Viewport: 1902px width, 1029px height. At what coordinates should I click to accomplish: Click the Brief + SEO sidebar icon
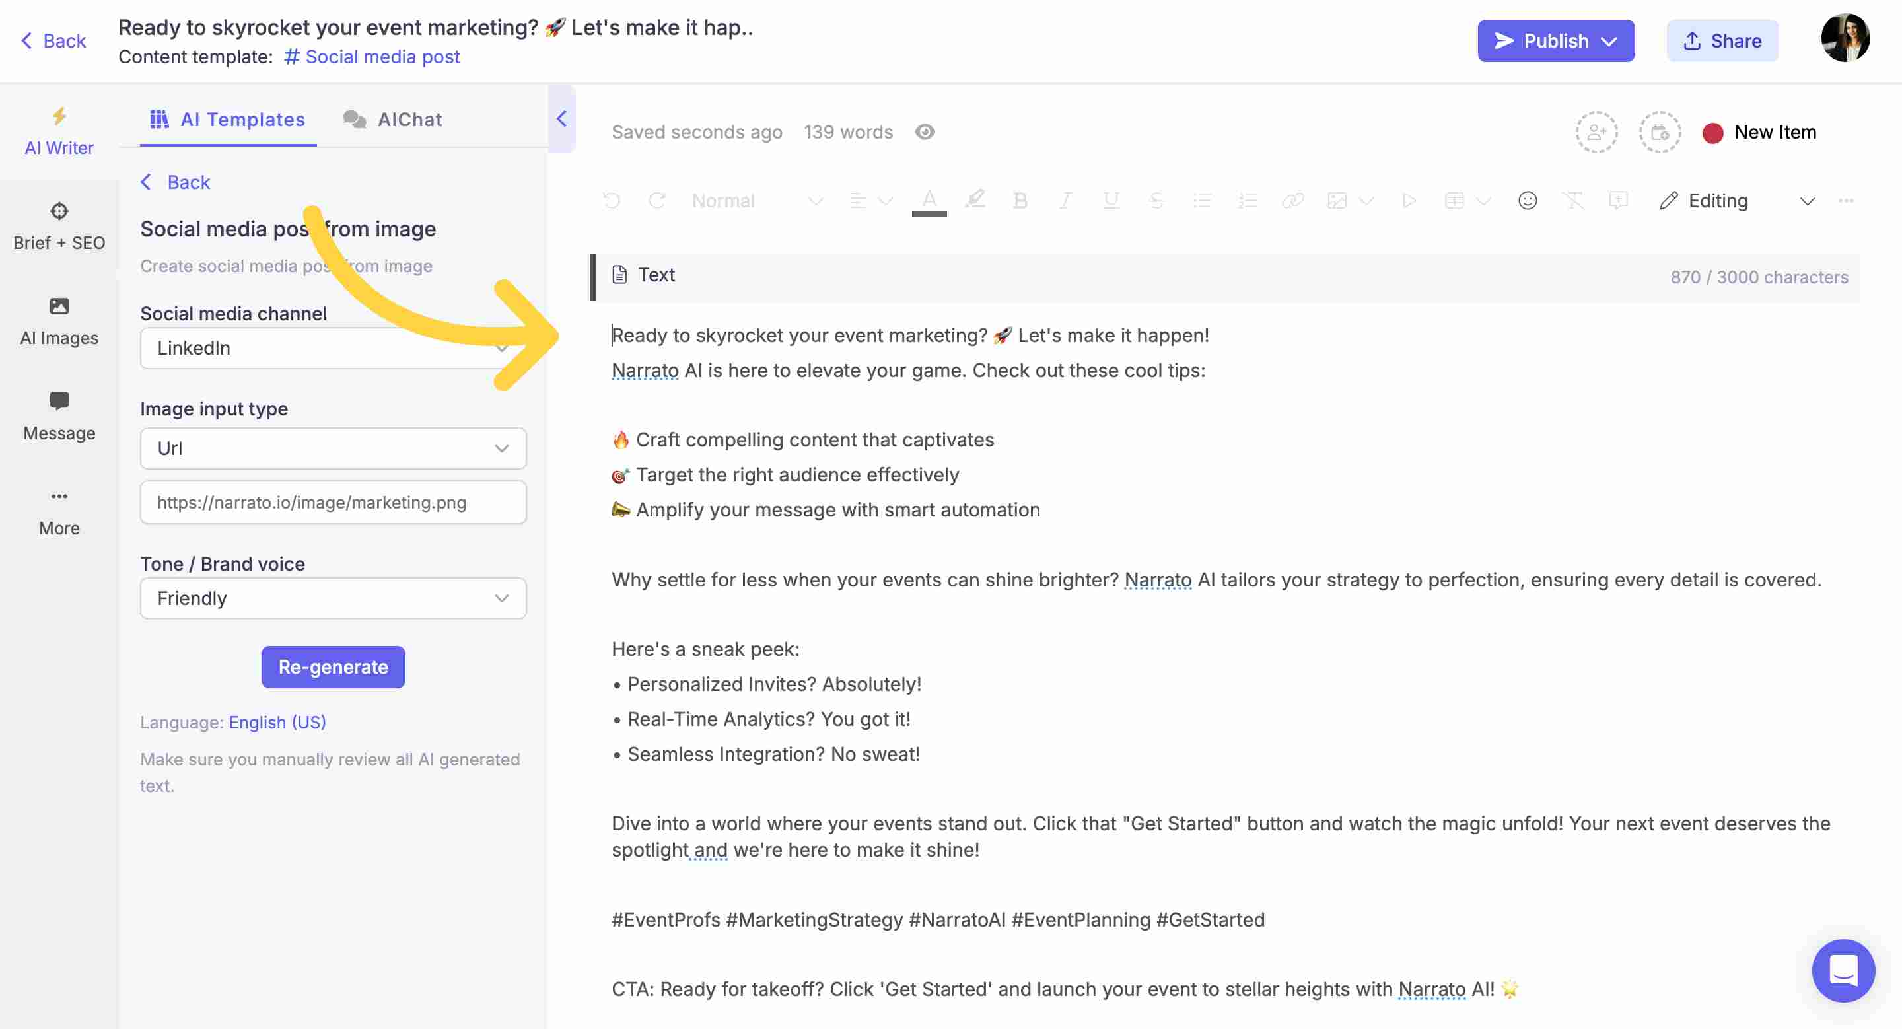pyautogui.click(x=58, y=226)
